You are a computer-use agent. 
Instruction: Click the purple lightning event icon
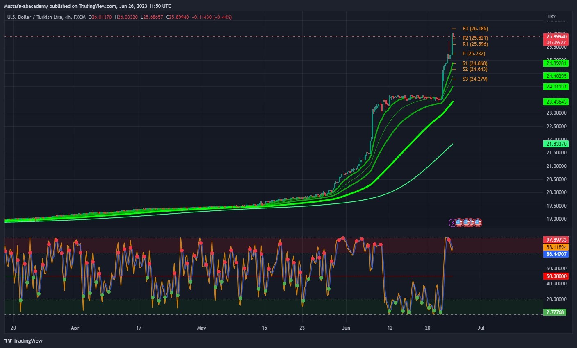pos(452,223)
